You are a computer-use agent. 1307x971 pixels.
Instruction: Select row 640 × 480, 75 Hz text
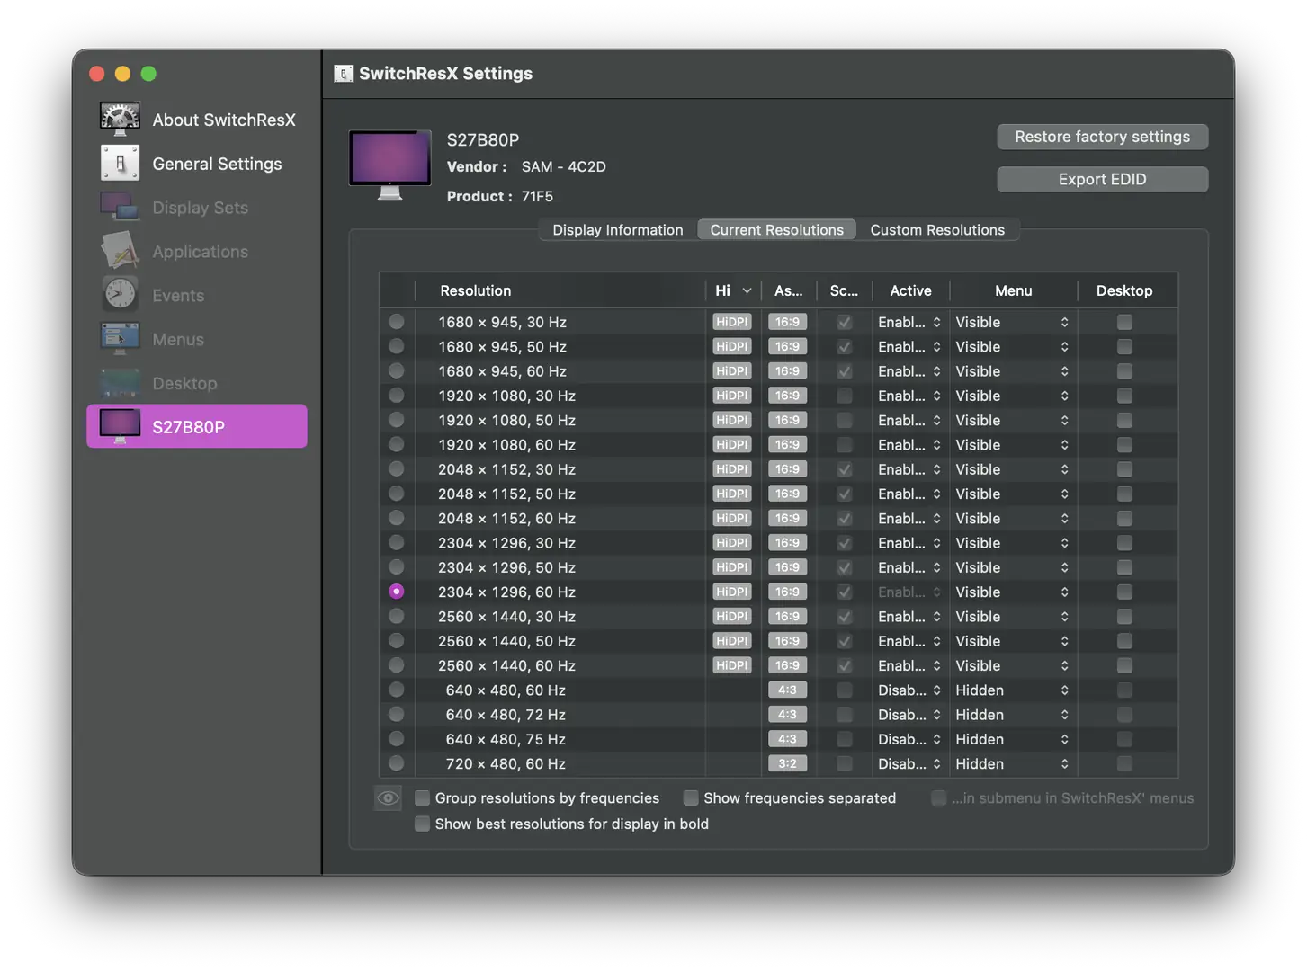pos(506,739)
